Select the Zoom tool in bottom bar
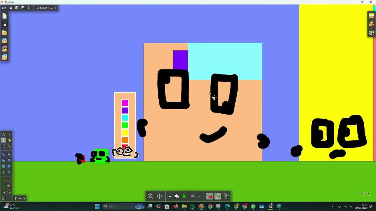 (x=150, y=196)
